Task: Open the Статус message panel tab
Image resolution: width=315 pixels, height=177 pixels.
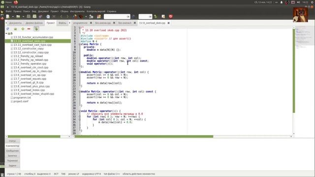Action: 12,141
